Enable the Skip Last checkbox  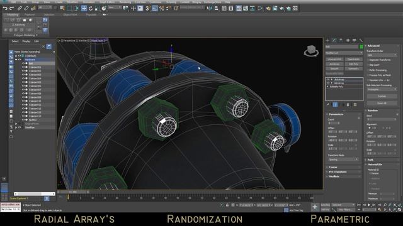coord(368,65)
